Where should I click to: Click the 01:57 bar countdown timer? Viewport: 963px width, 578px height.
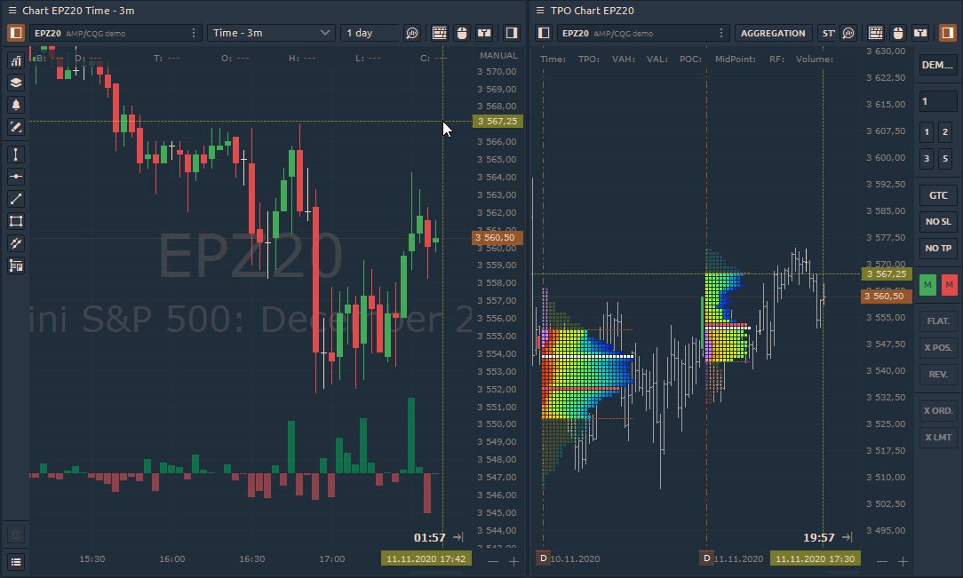[x=429, y=537]
